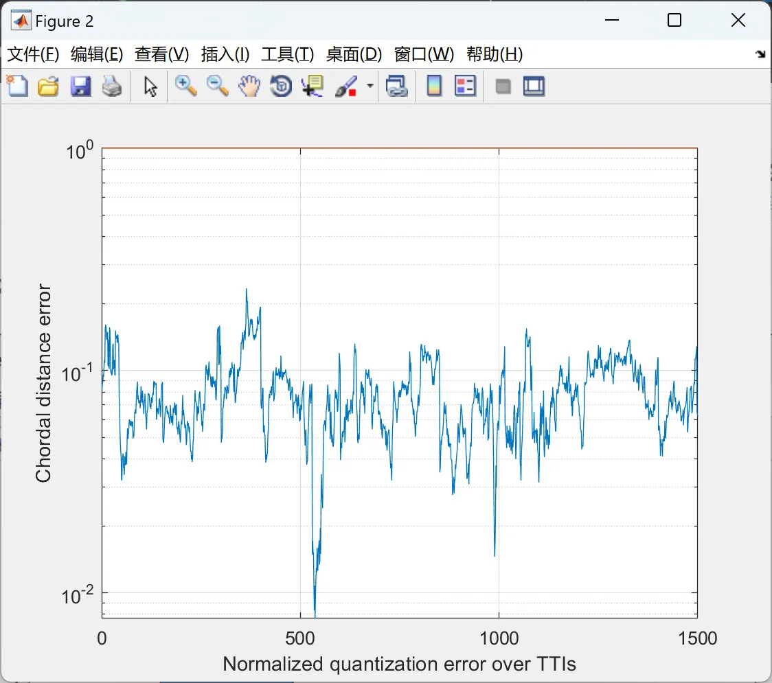Click the y-axis label Chordal distance error
Viewport: 772px width, 683px height.
[43, 383]
